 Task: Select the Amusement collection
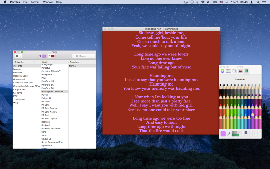(27, 79)
